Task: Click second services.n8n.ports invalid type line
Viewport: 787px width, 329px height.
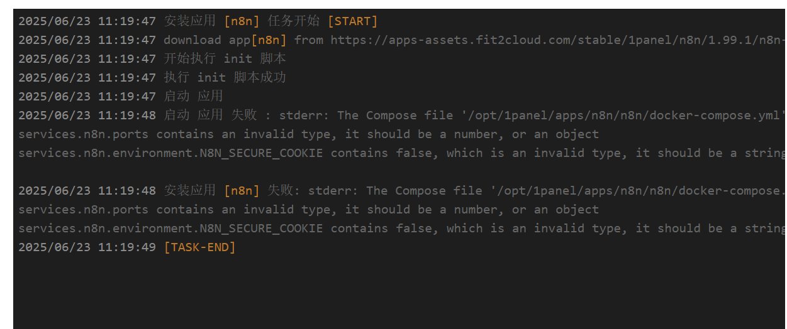Action: 308,210
